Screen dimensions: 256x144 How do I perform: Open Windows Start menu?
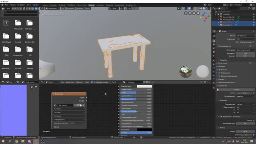3,141
